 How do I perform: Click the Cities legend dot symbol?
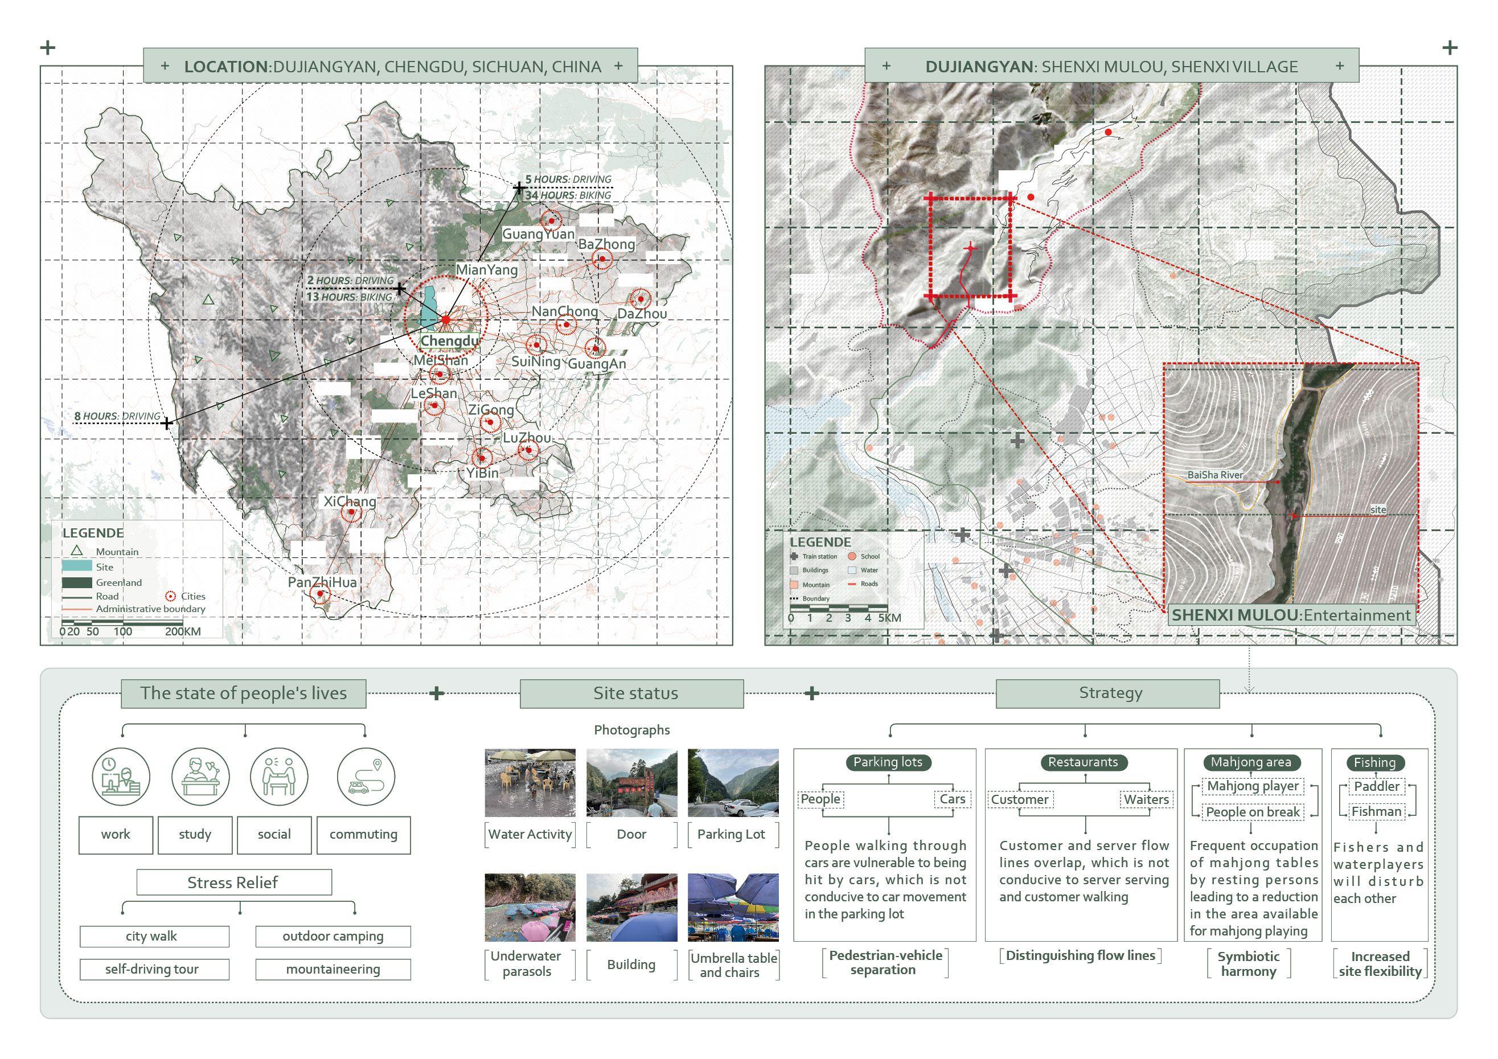171,596
